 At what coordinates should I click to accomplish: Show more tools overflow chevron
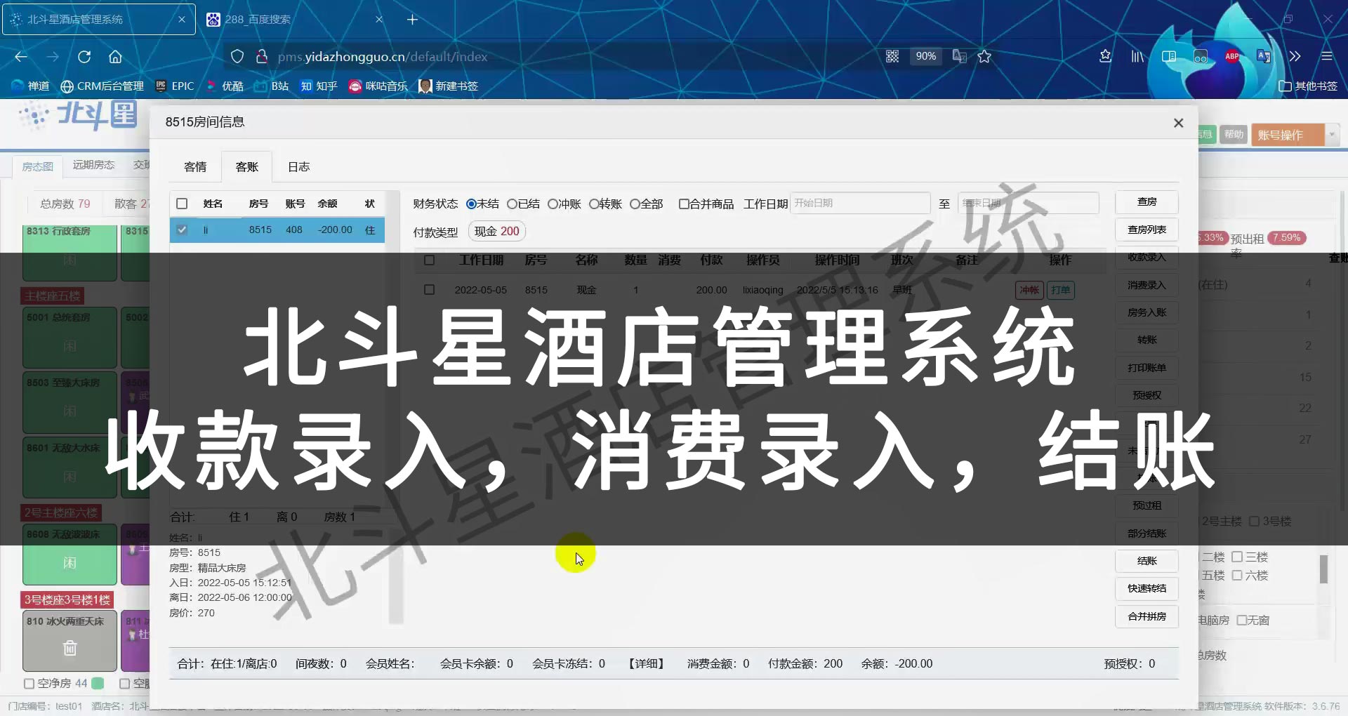tap(1295, 56)
